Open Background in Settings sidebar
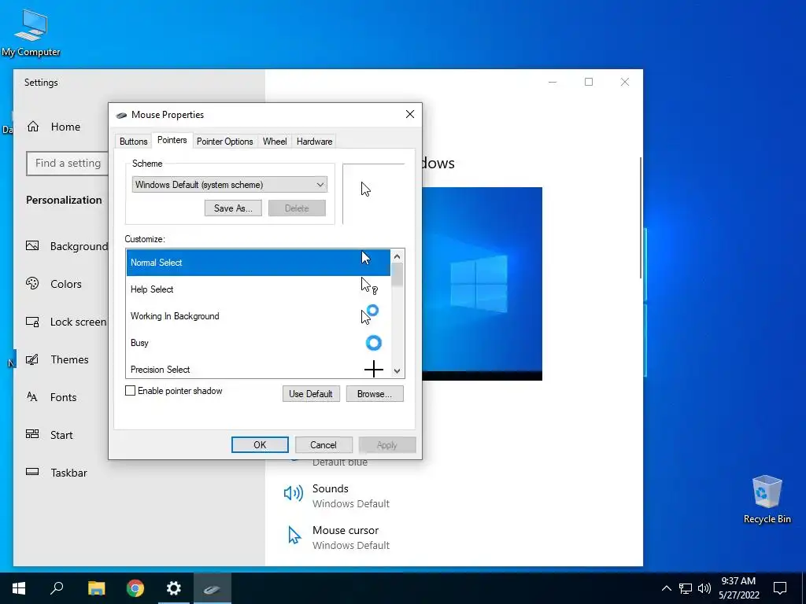Image resolution: width=806 pixels, height=604 pixels. [79, 246]
